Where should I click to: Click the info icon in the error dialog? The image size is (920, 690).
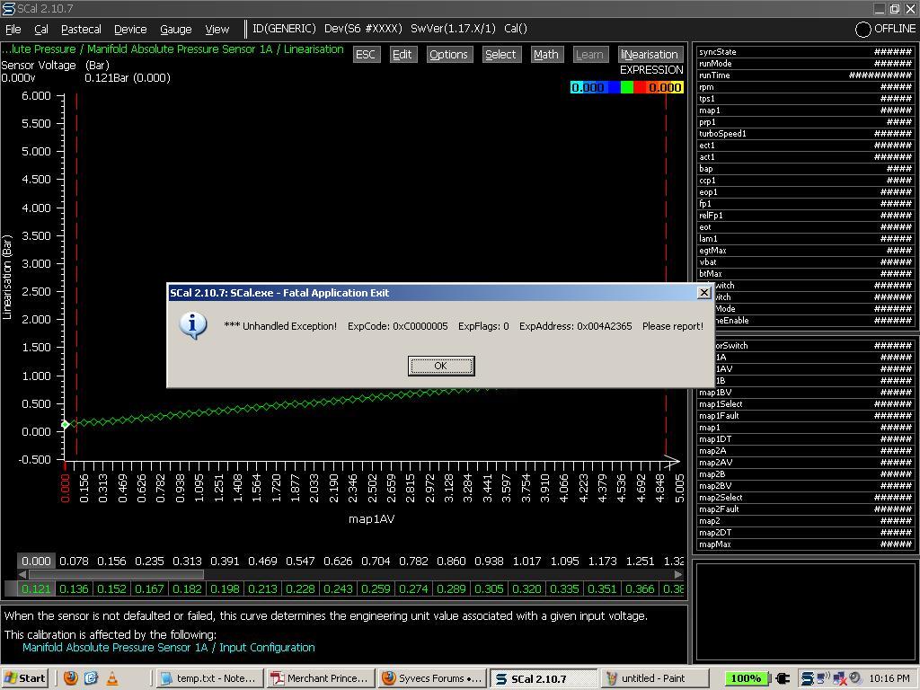coord(193,325)
